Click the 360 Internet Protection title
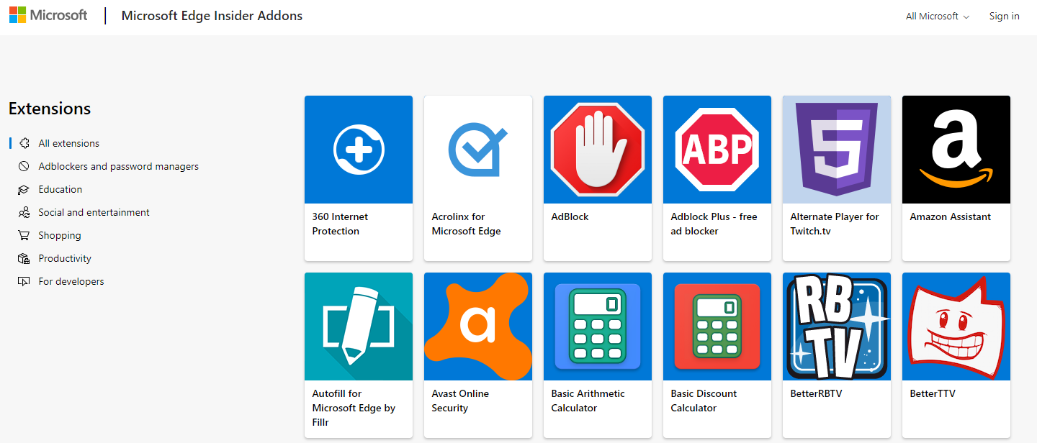Screen dimensions: 1037x443 click(x=341, y=224)
